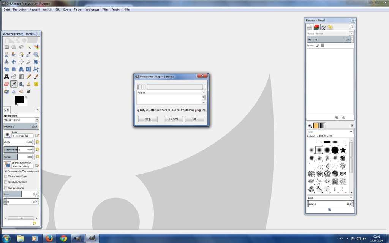Select the Text tool
389x243 pixels.
[6, 77]
